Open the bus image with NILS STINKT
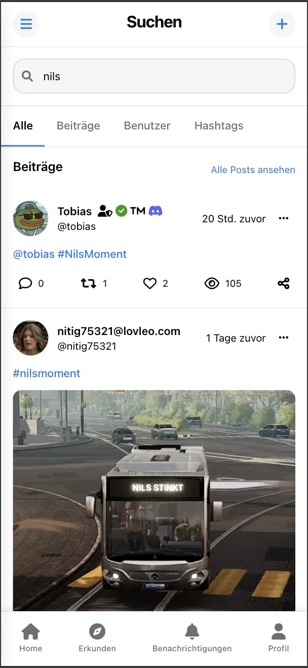Viewport: 308px width, 668px height. point(154,500)
